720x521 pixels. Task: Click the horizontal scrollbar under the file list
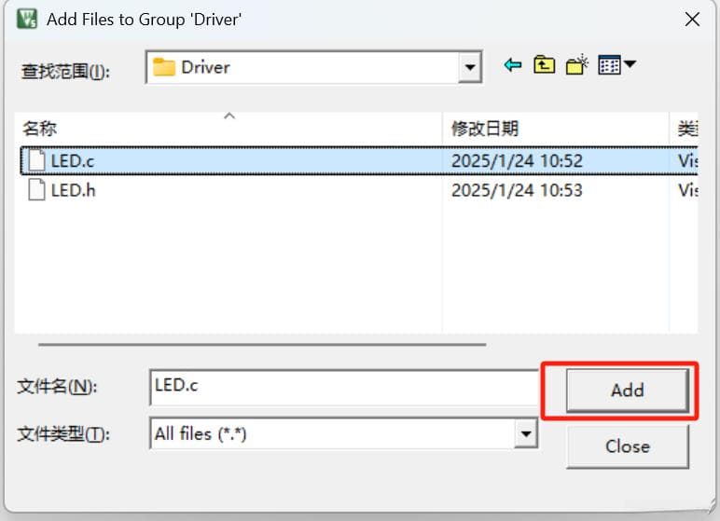point(262,344)
